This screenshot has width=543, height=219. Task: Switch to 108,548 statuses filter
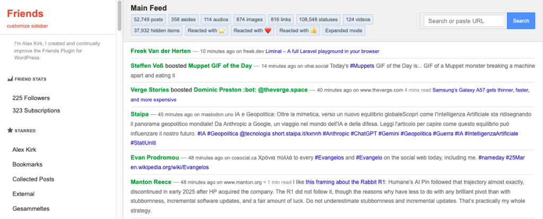point(318,20)
